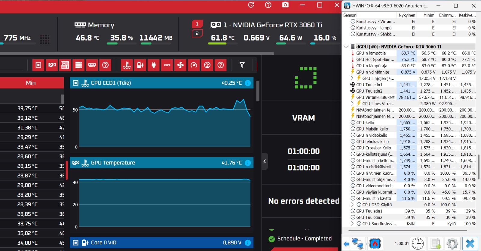The image size is (481, 251).
Task: Click the VRAM test label
Action: (x=303, y=118)
